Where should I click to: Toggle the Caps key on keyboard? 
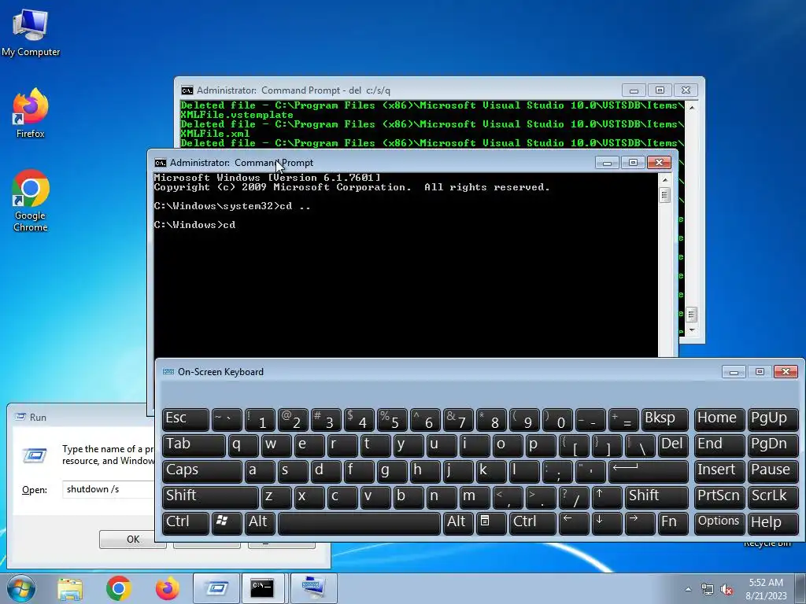[x=202, y=471]
